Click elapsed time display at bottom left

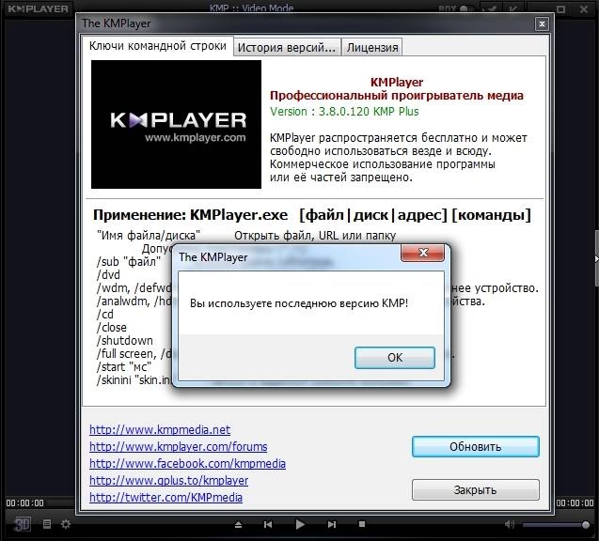24,502
